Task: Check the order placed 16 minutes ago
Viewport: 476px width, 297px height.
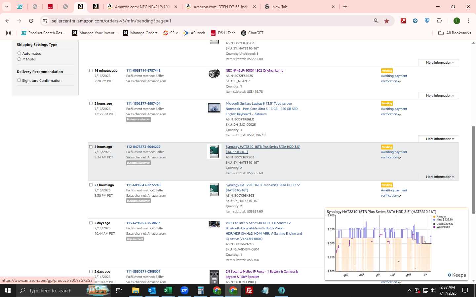Action: tap(91, 70)
